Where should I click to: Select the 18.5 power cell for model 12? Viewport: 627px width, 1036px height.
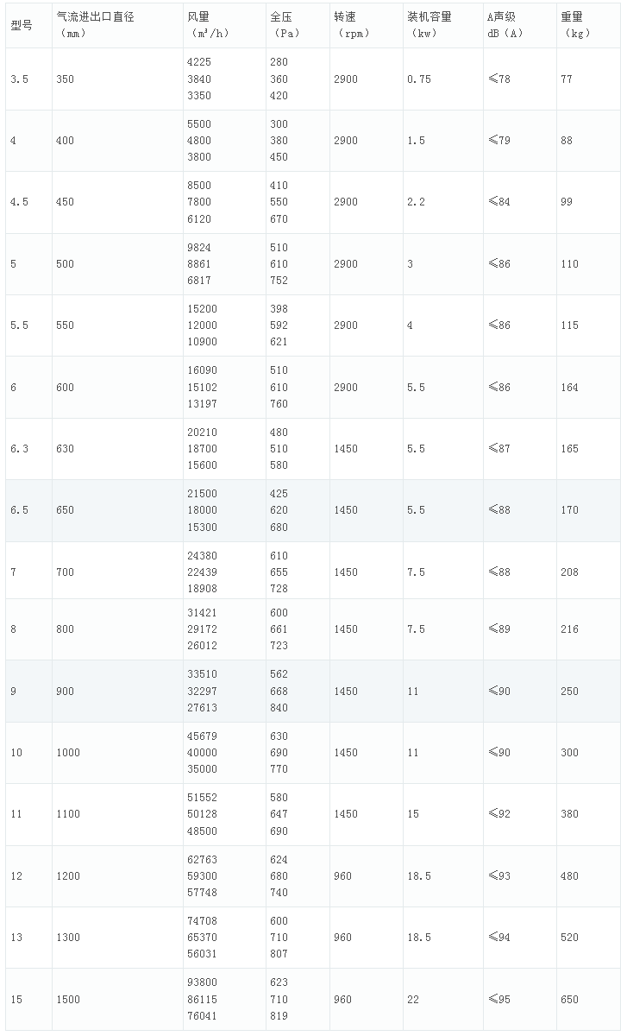pyautogui.click(x=419, y=876)
